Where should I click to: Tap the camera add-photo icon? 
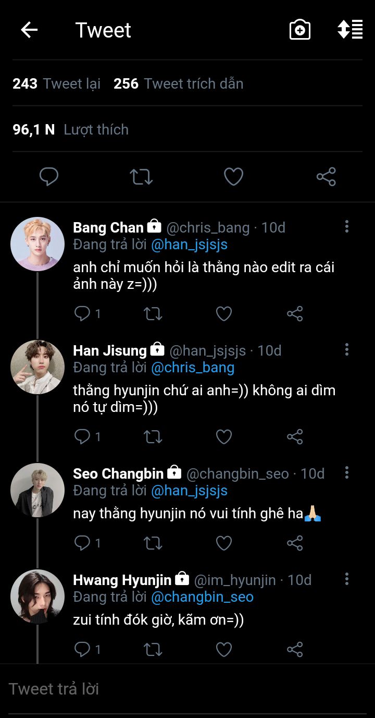click(x=300, y=30)
